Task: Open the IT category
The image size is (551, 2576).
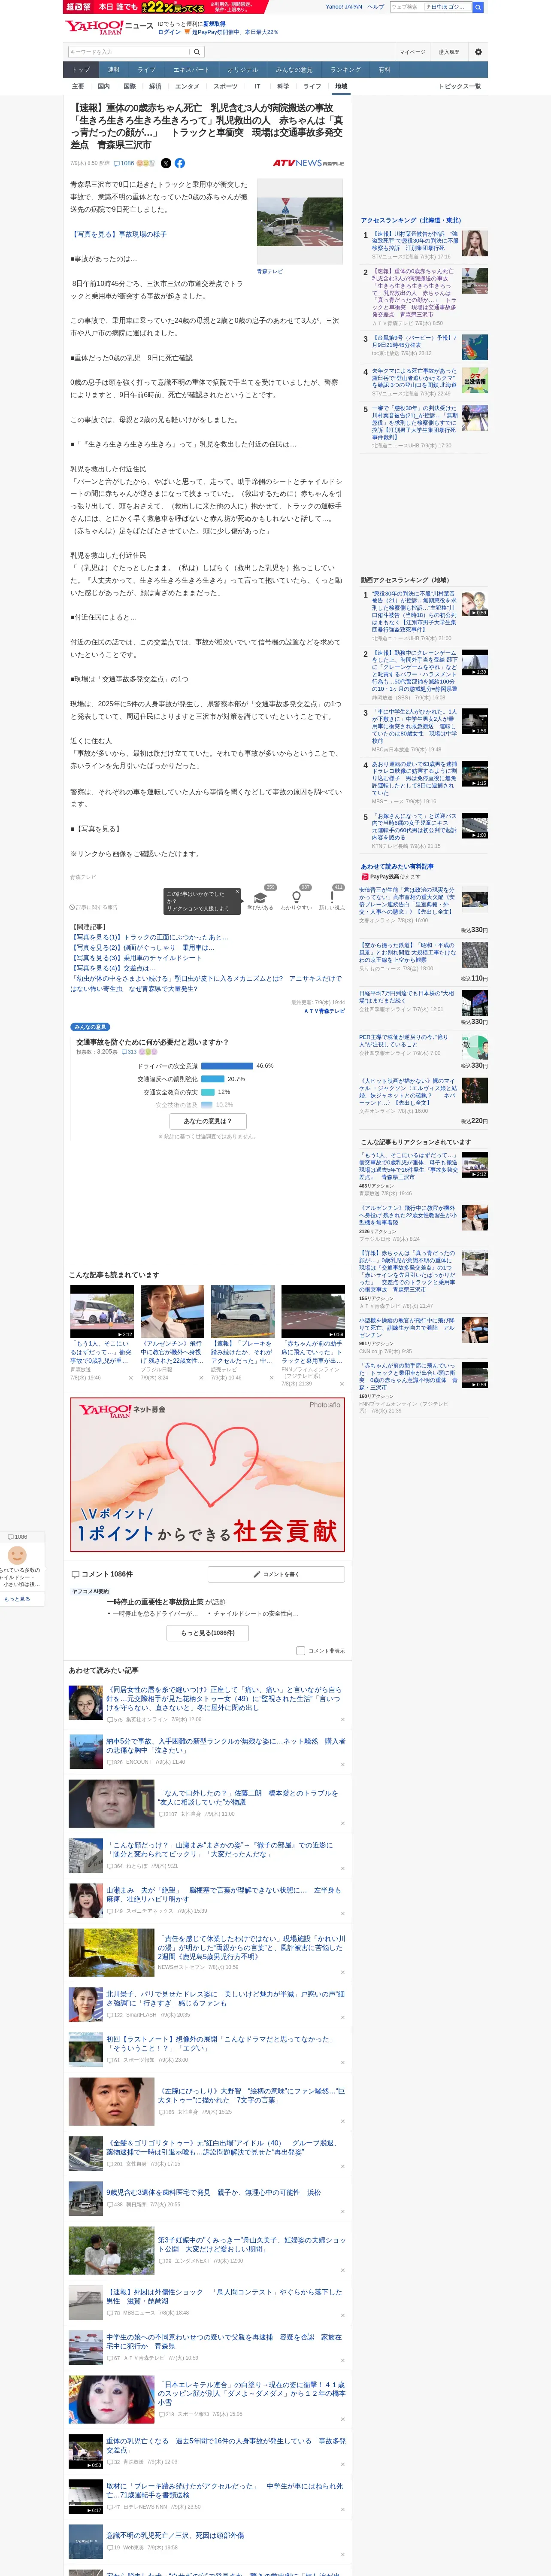Action: [x=257, y=87]
